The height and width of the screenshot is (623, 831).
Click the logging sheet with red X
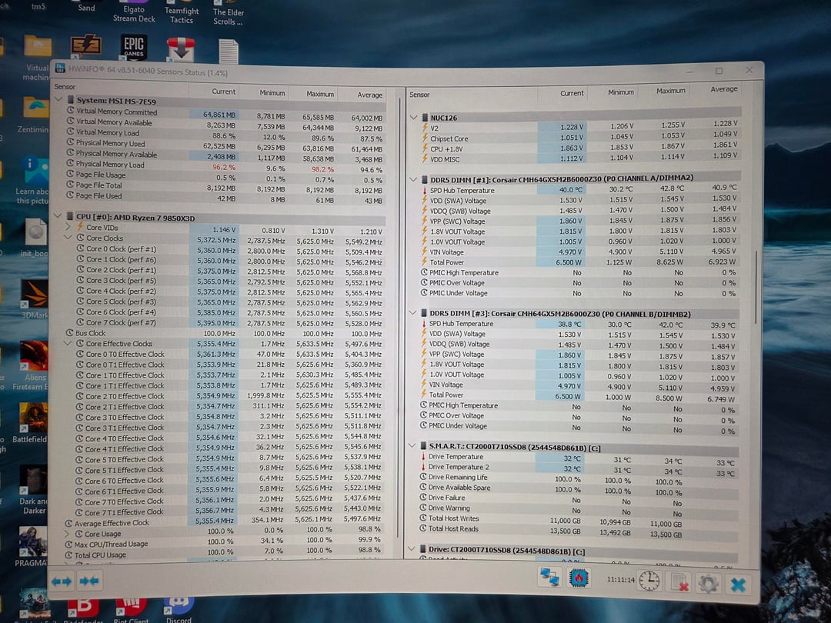click(x=679, y=582)
